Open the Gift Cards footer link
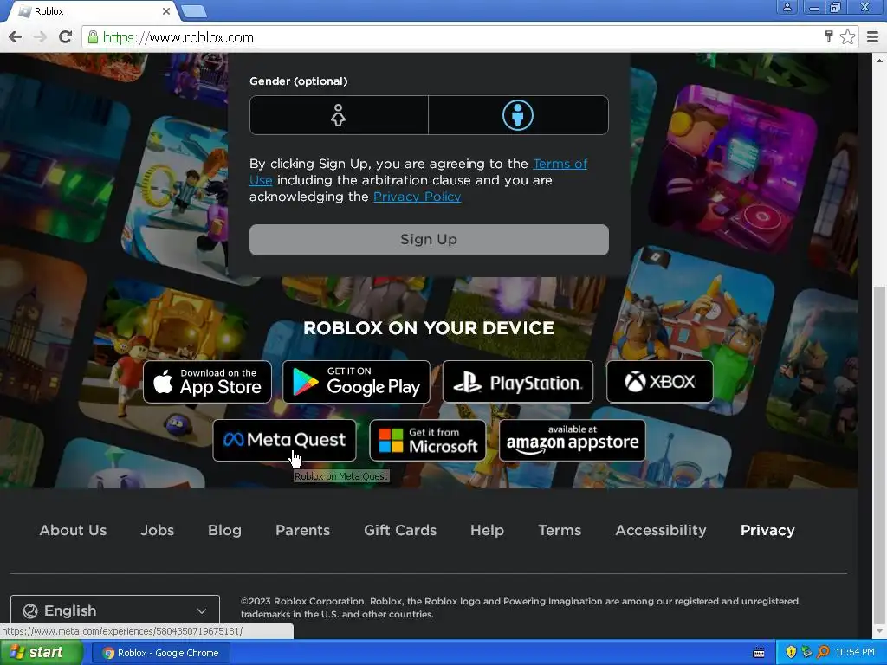 [400, 530]
